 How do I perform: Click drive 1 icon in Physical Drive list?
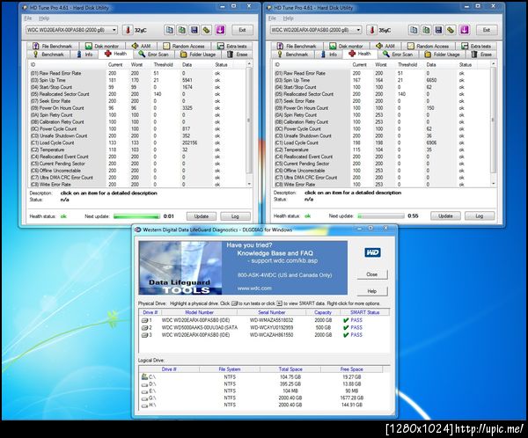pyautogui.click(x=144, y=320)
